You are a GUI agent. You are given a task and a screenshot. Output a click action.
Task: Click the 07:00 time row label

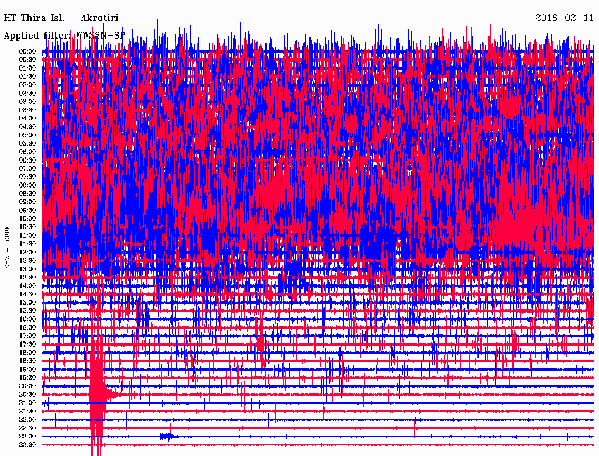27,168
